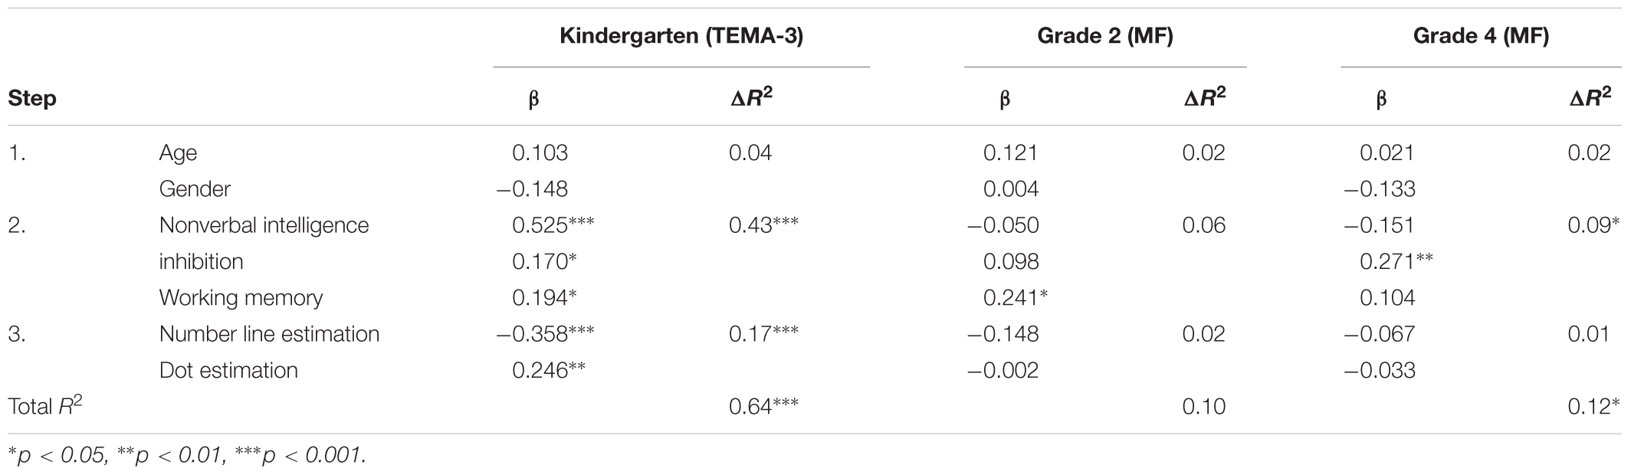Viewport: 1631px width, 475px height.
Task: Click the Grade 2 (MF) header
Action: 1104,37
